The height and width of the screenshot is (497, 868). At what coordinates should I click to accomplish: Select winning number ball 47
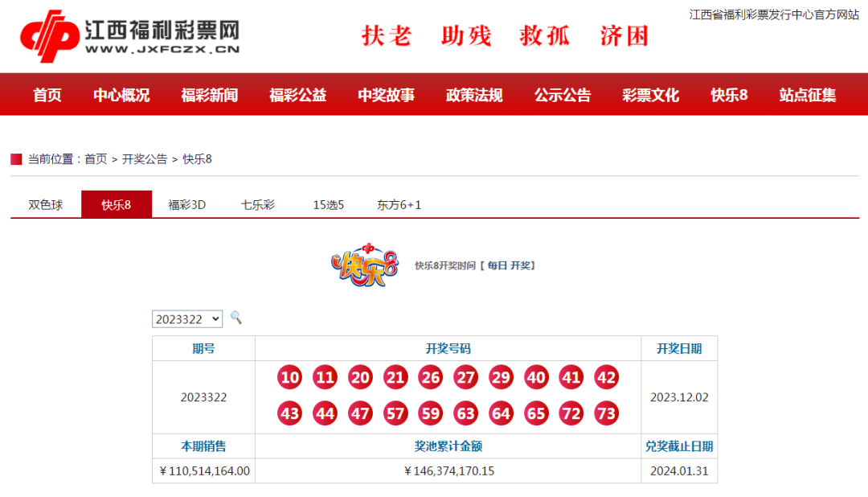pyautogui.click(x=360, y=413)
